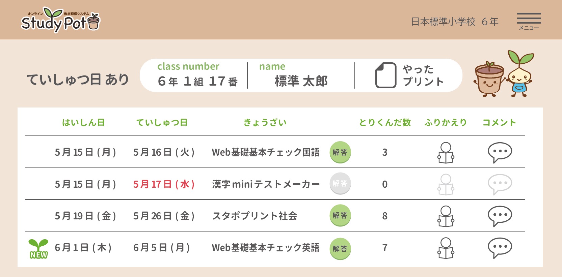Click the greyed 解答 button for 漢字miniテストメーカー
The height and width of the screenshot is (277, 562).
point(340,184)
